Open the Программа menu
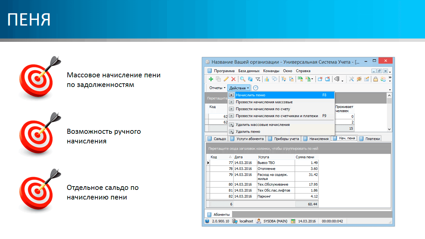Image resolution: width=425 pixels, height=239 pixels. [224, 71]
